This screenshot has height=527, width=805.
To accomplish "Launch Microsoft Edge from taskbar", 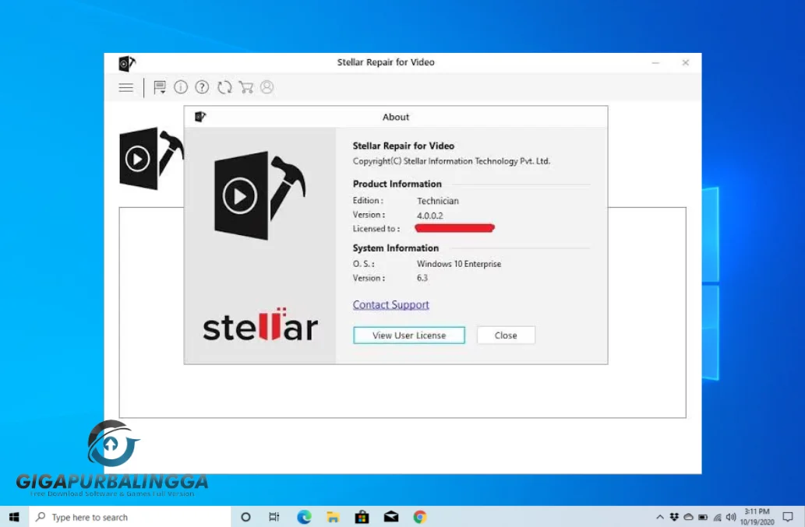I will 305,517.
